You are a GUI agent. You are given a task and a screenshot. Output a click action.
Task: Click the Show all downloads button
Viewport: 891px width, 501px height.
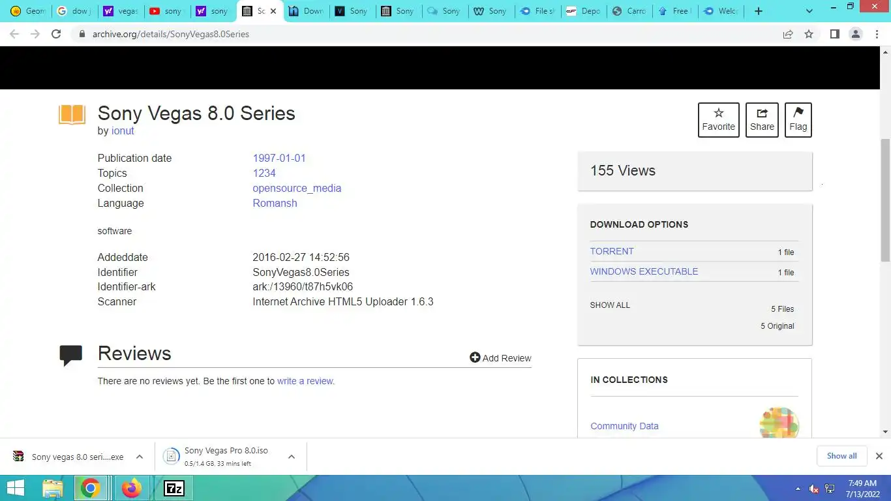coord(841,456)
